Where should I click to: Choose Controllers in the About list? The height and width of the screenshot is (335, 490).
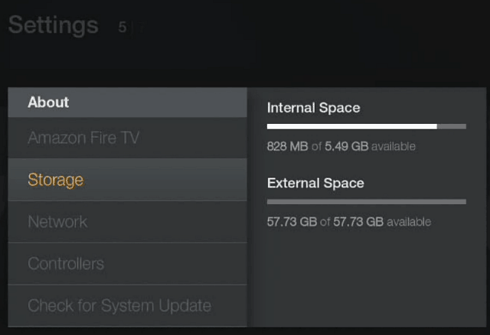128,264
